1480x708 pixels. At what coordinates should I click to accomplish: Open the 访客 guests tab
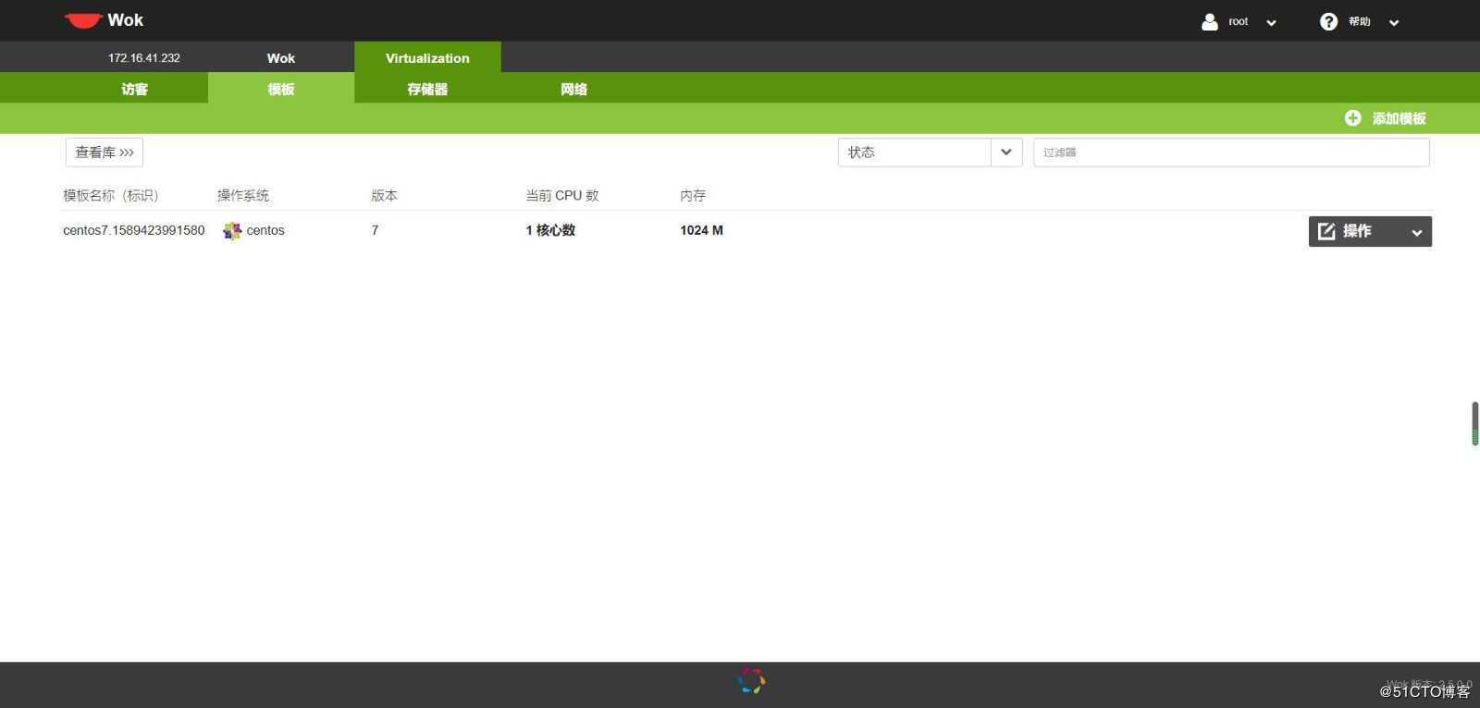pyautogui.click(x=135, y=89)
